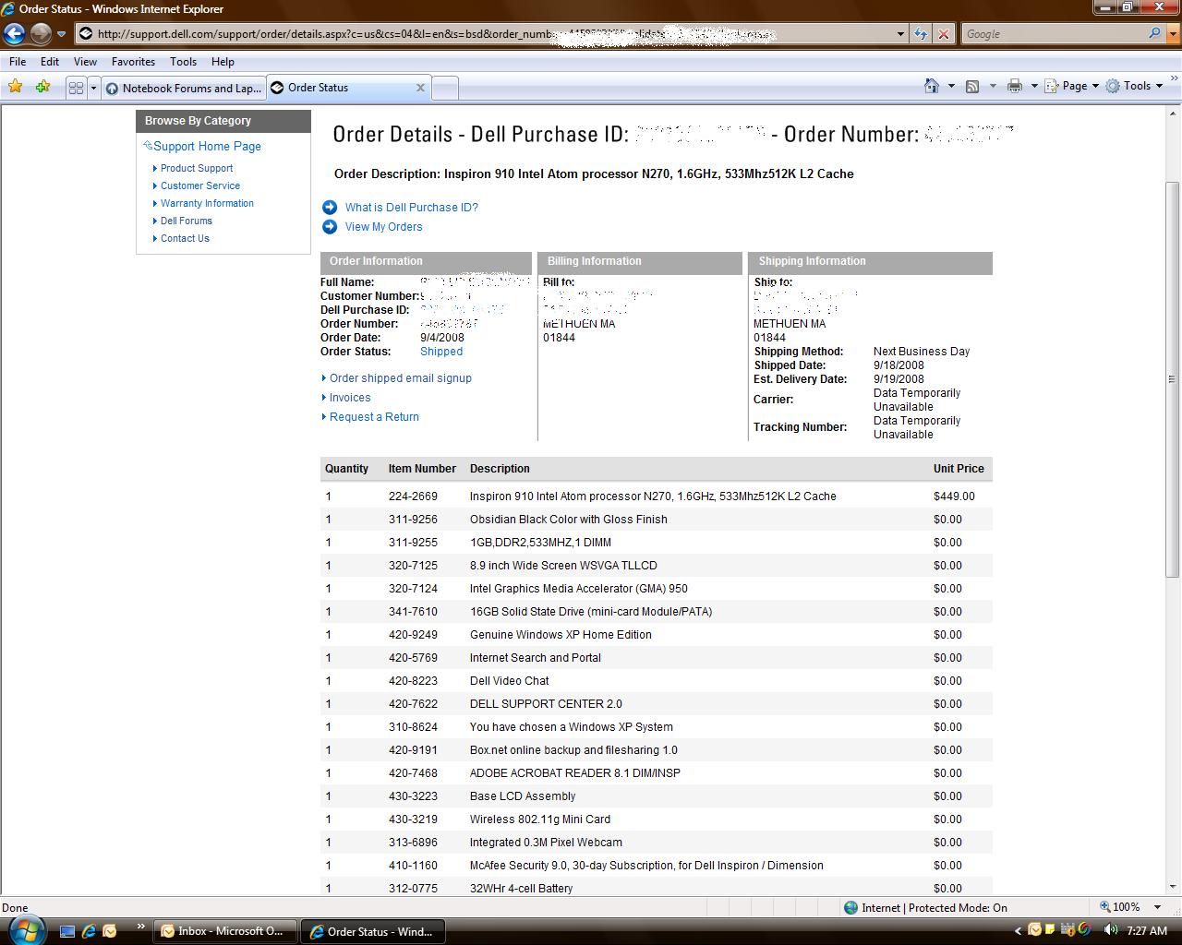Click the View My Orders link
This screenshot has width=1182, height=945.
pos(384,227)
